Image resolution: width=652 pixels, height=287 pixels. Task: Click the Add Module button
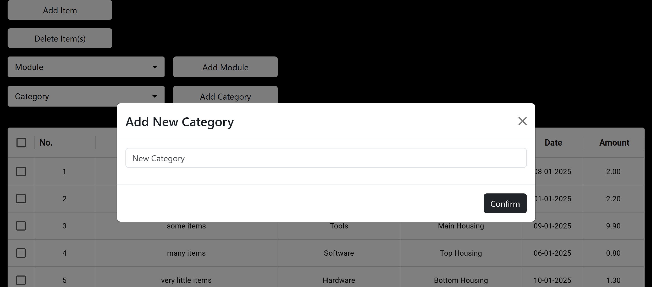coord(225,67)
